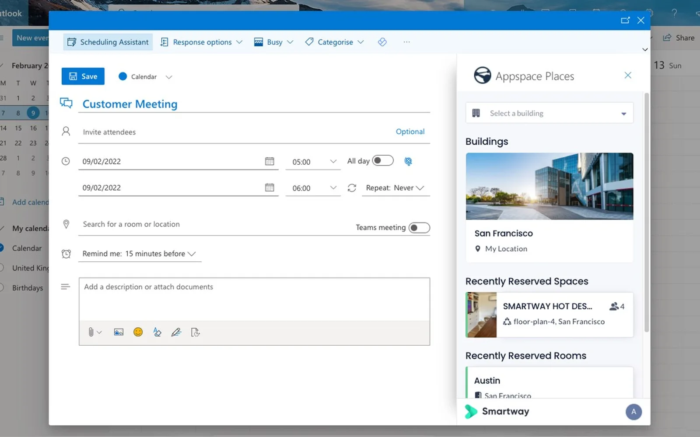
Task: Open the Calendar selector dropdown
Action: pos(145,77)
